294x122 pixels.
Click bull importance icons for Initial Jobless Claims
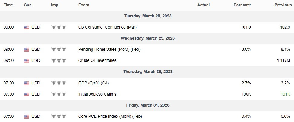coord(58,94)
